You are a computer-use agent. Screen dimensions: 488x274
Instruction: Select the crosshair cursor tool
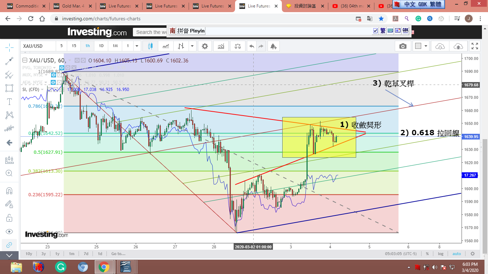tap(9, 47)
